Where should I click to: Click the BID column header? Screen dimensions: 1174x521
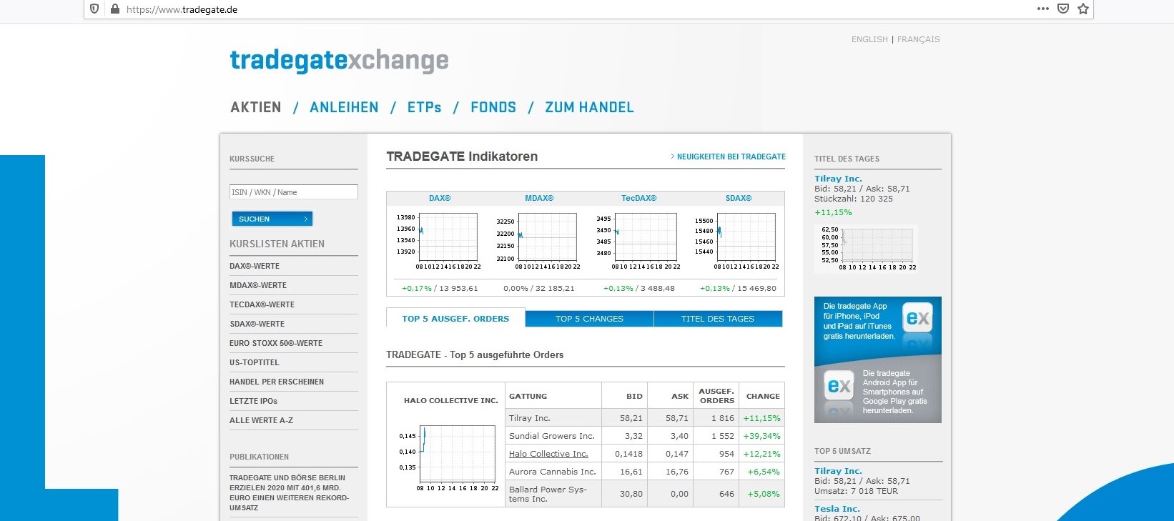(x=634, y=396)
